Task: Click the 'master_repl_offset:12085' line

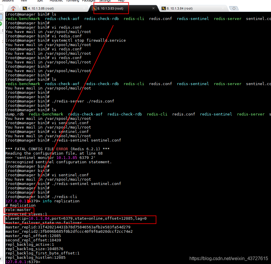Action: (x=33, y=236)
